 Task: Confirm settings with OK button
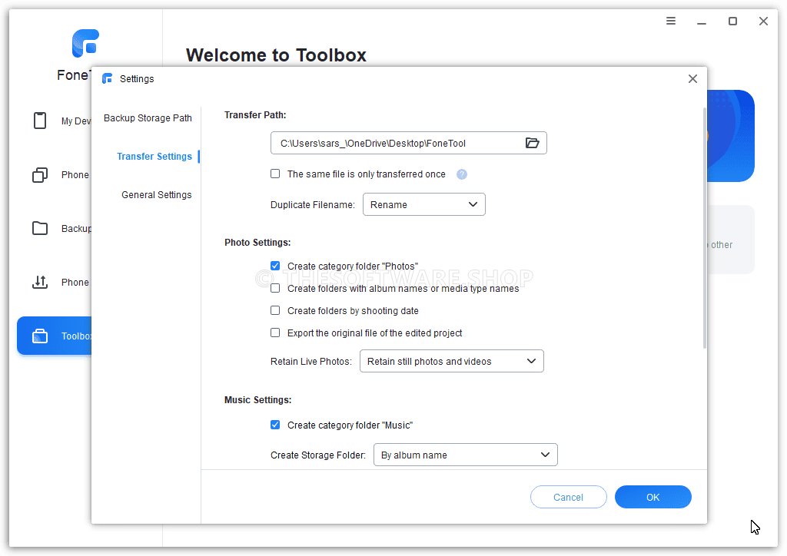click(x=653, y=498)
